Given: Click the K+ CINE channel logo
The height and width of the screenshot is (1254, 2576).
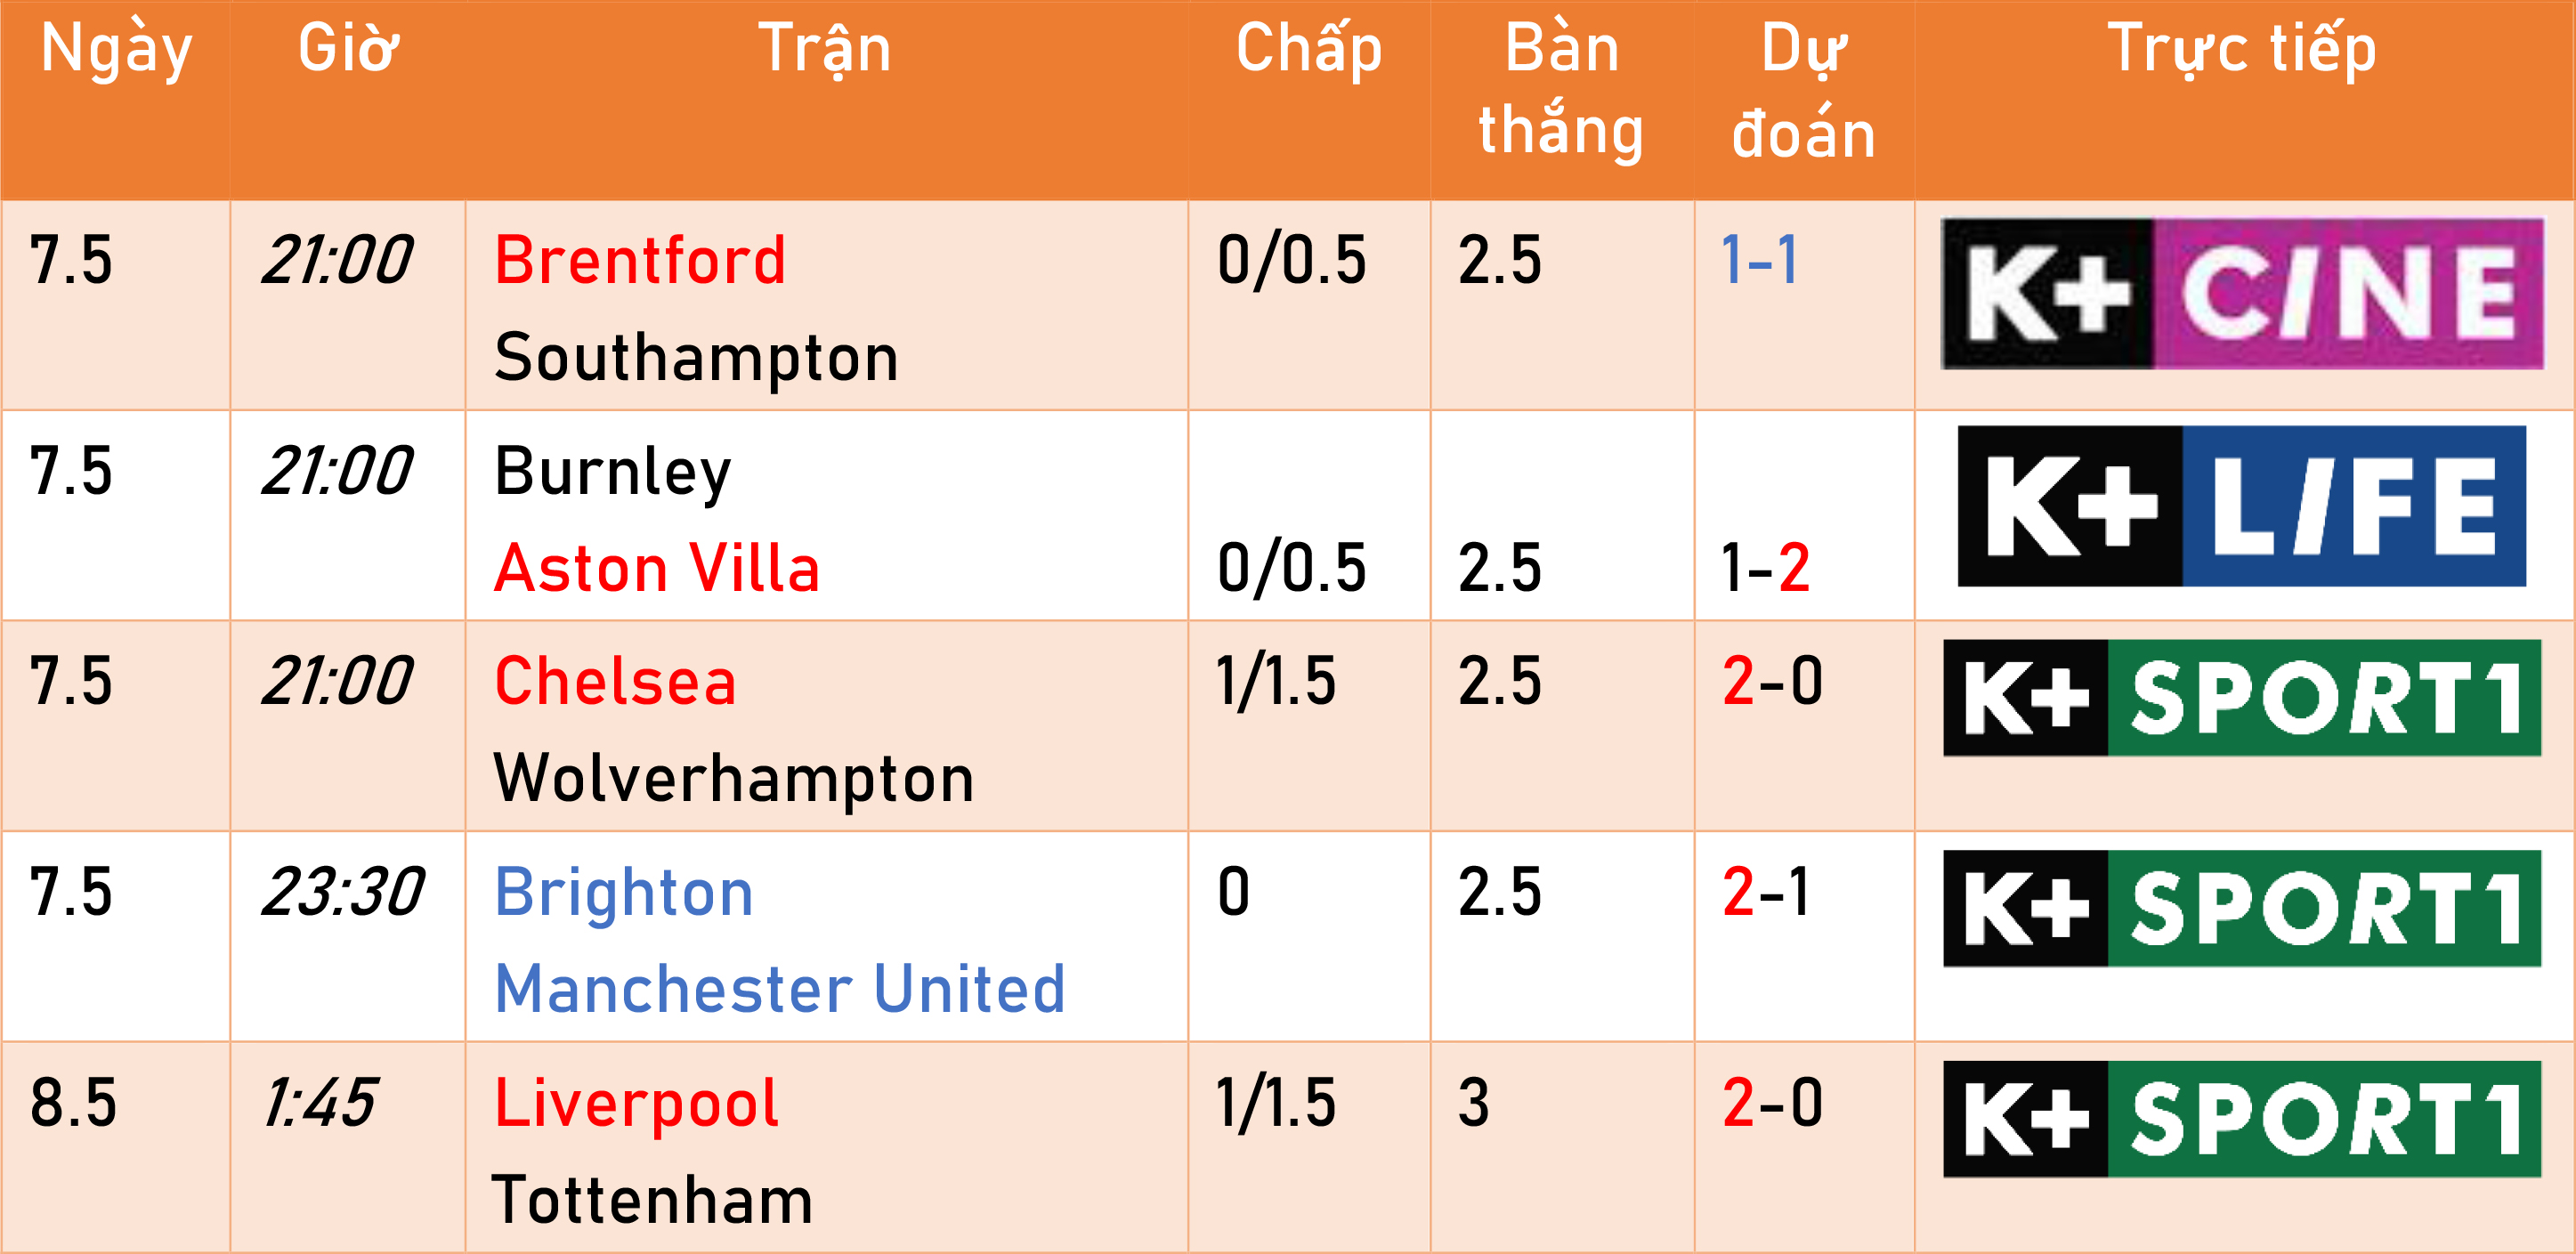Looking at the screenshot, I should 2242,294.
